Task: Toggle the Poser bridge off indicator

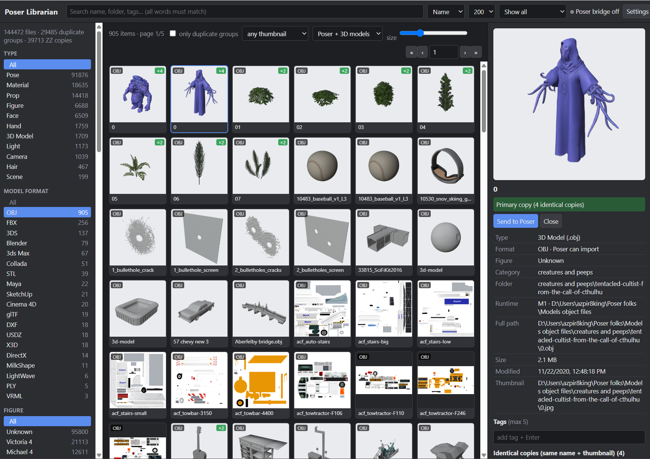Action: coord(594,12)
